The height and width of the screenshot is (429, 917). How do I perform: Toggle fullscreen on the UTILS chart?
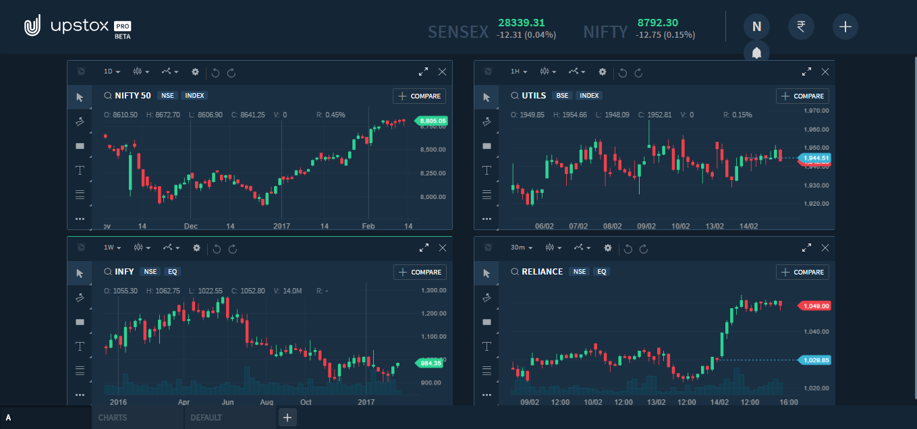(x=806, y=71)
